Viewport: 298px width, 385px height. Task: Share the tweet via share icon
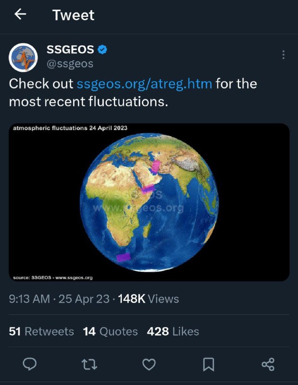268,364
